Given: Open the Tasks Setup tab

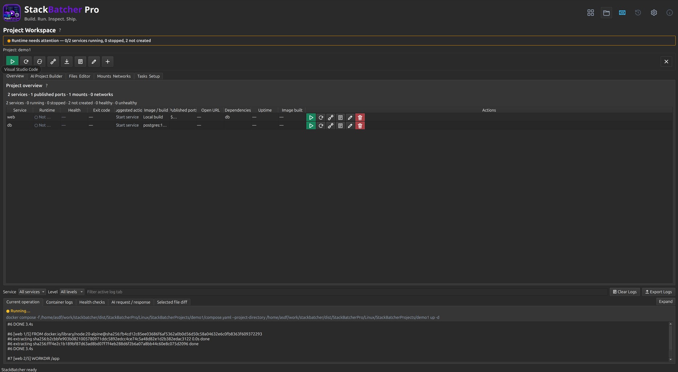Looking at the screenshot, I should pos(149,76).
